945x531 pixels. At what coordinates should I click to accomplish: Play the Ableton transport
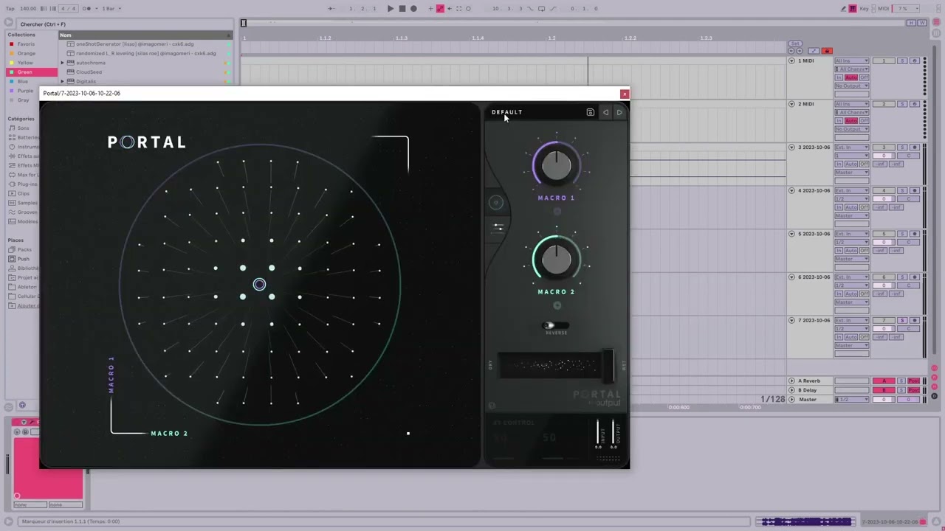(391, 9)
